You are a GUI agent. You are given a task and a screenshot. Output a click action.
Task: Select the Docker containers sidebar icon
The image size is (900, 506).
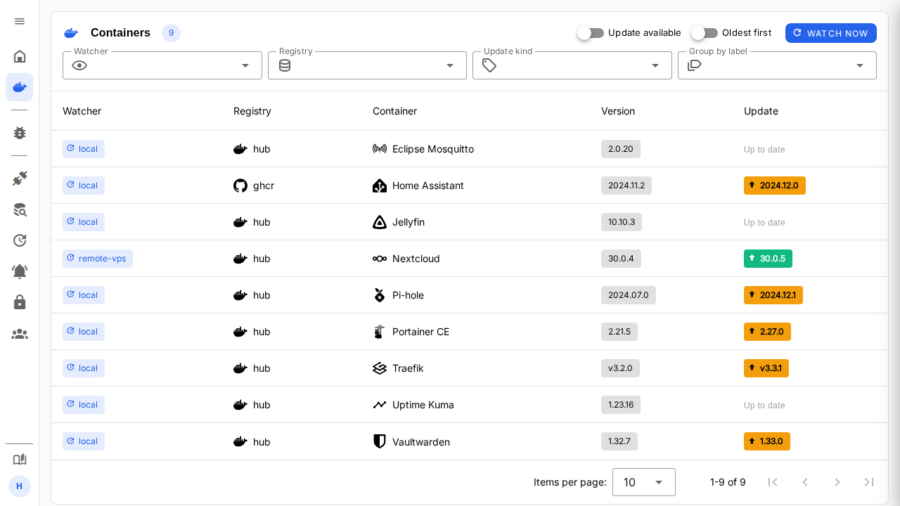[20, 87]
